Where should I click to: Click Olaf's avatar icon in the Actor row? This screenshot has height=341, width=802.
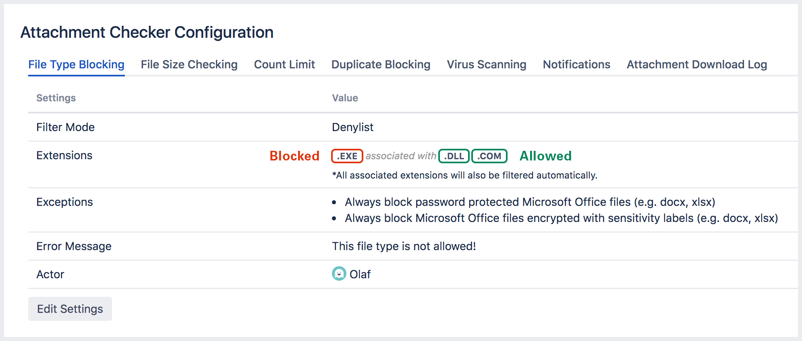(338, 274)
